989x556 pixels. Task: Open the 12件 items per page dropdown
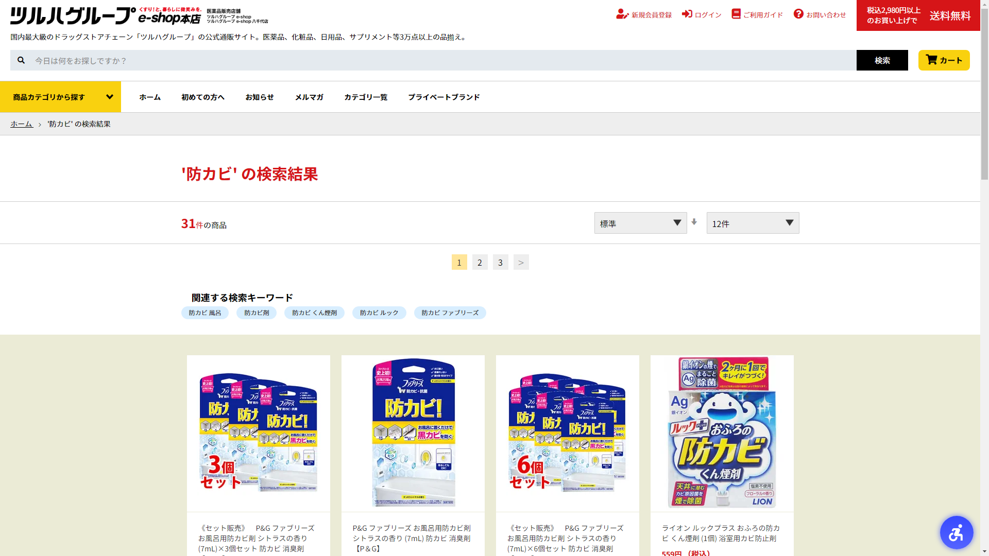(x=752, y=223)
